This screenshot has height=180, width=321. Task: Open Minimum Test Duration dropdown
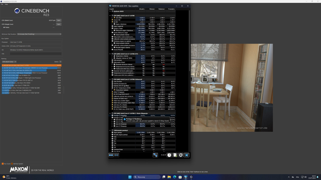(39, 34)
